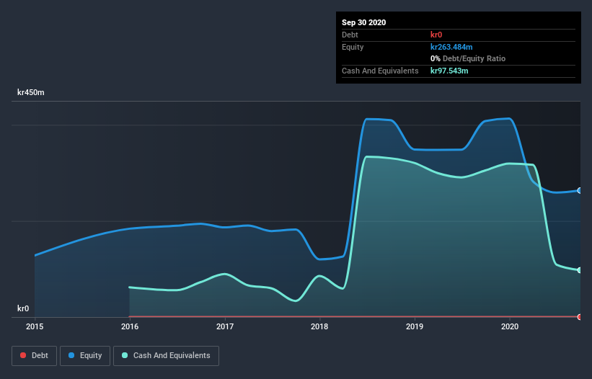Click the red kr0 debt value

(436, 35)
